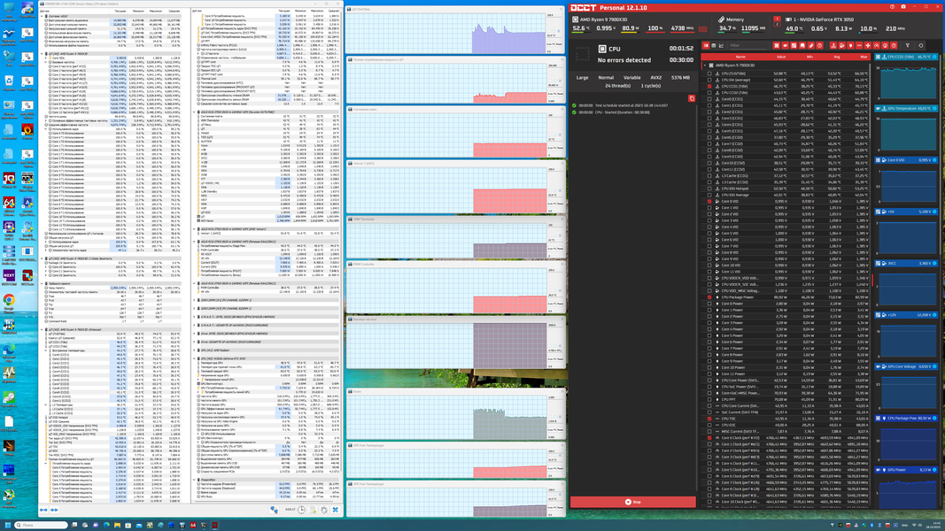Collapse the Тайминги памяти section in HWiNFO

point(43,283)
